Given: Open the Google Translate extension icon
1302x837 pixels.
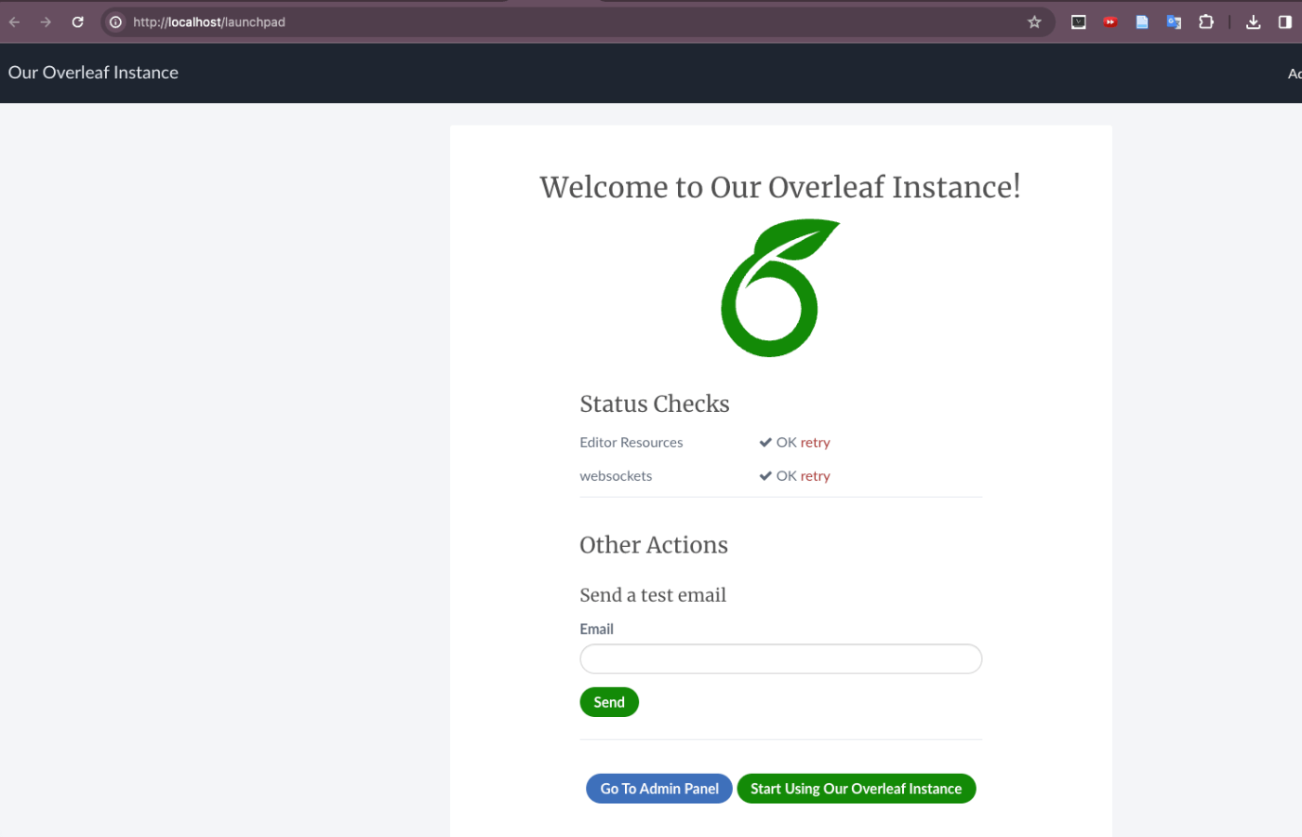Looking at the screenshot, I should [1174, 22].
